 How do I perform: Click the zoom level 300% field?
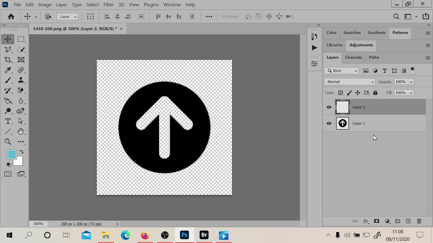pos(38,224)
